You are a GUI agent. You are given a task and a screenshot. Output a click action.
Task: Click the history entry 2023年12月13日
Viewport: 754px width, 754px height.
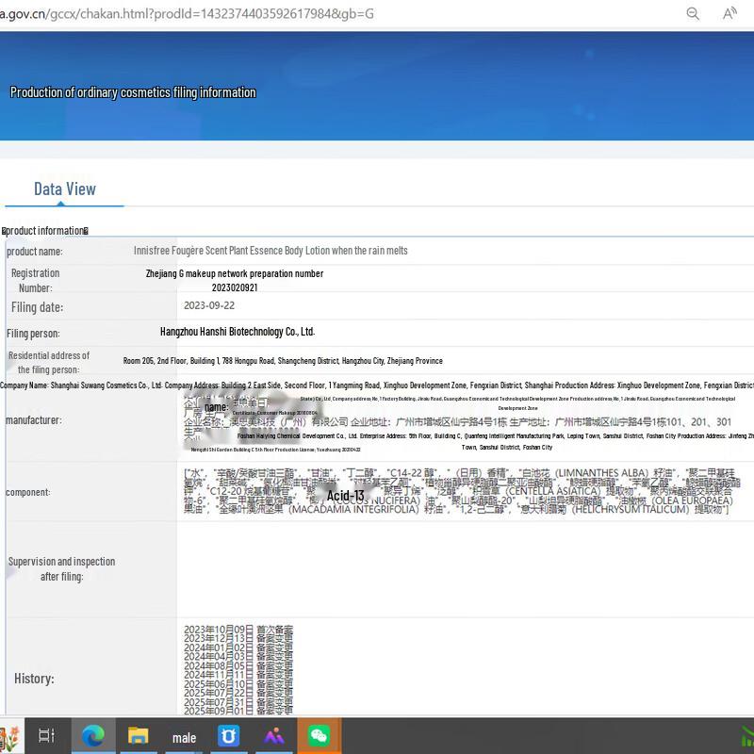tap(238, 638)
